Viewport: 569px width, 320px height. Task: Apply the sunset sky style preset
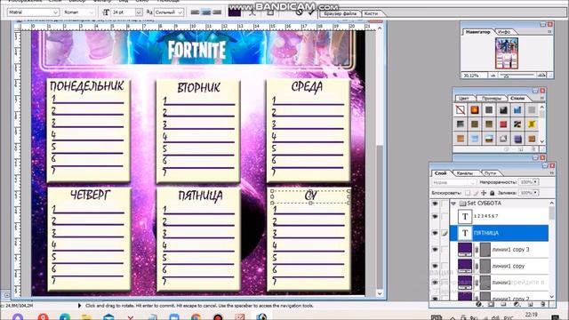coord(489,139)
